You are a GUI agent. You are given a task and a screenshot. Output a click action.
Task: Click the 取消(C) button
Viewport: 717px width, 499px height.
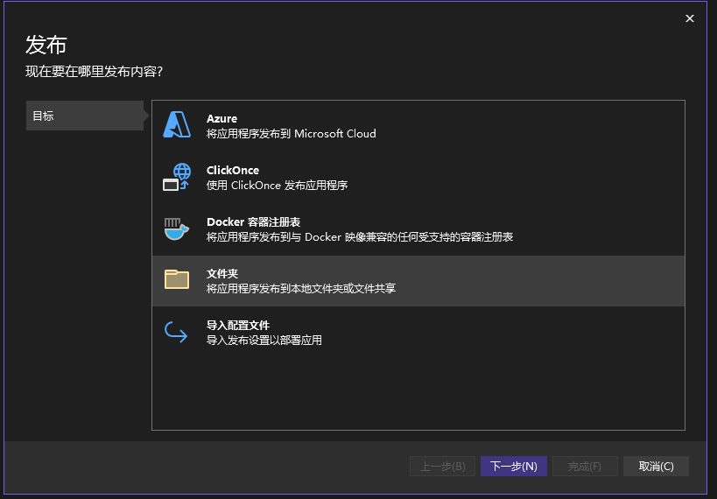point(656,466)
